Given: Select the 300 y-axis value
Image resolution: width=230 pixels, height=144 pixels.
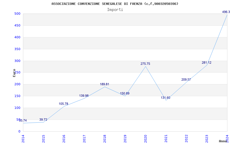Looking at the screenshot, I should coord(17,61).
